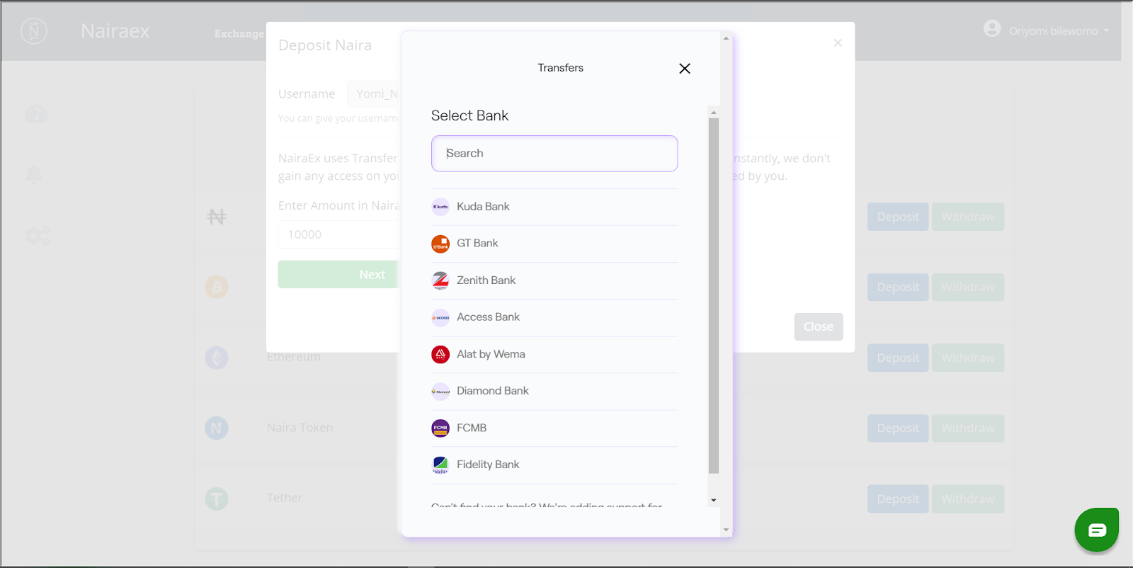The width and height of the screenshot is (1133, 568).
Task: Click Deposit in the Bitcoin row
Action: click(x=898, y=287)
